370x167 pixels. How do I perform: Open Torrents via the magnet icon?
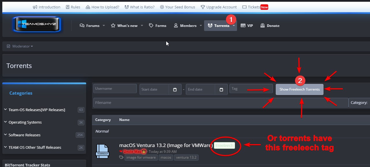coord(210,25)
